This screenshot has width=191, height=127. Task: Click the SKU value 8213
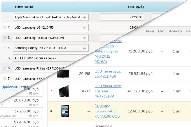pyautogui.click(x=86, y=91)
